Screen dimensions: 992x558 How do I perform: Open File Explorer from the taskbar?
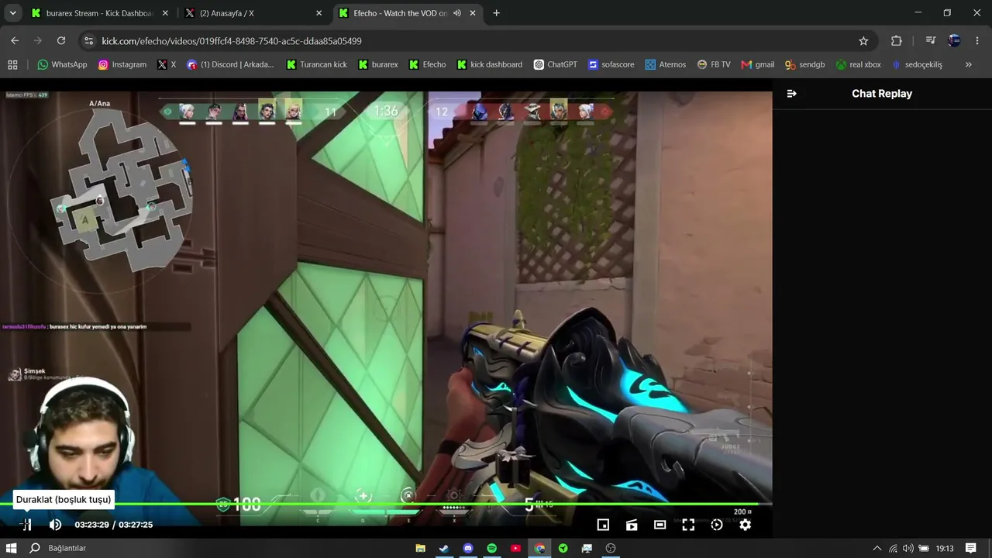420,548
